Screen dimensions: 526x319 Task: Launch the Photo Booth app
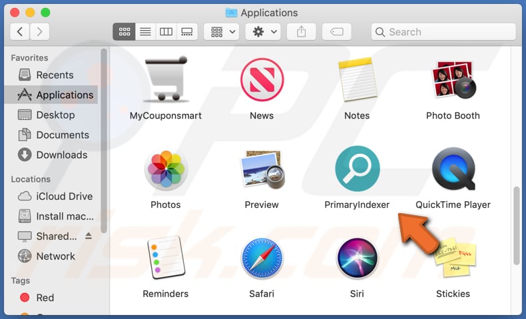(453, 81)
